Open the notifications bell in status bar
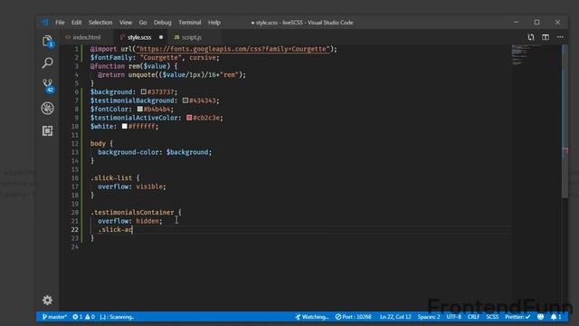 pos(555,317)
